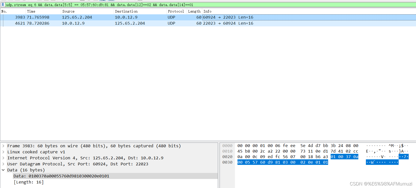Click UDP protocol cell of packet 3983
Viewport: 416px width, 188px height.
click(171, 17)
